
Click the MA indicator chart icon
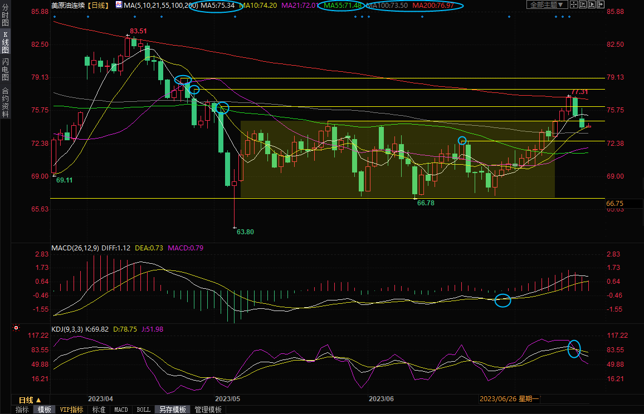coord(119,5)
